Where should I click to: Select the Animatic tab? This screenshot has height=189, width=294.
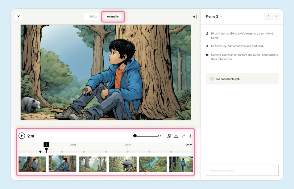tap(113, 17)
